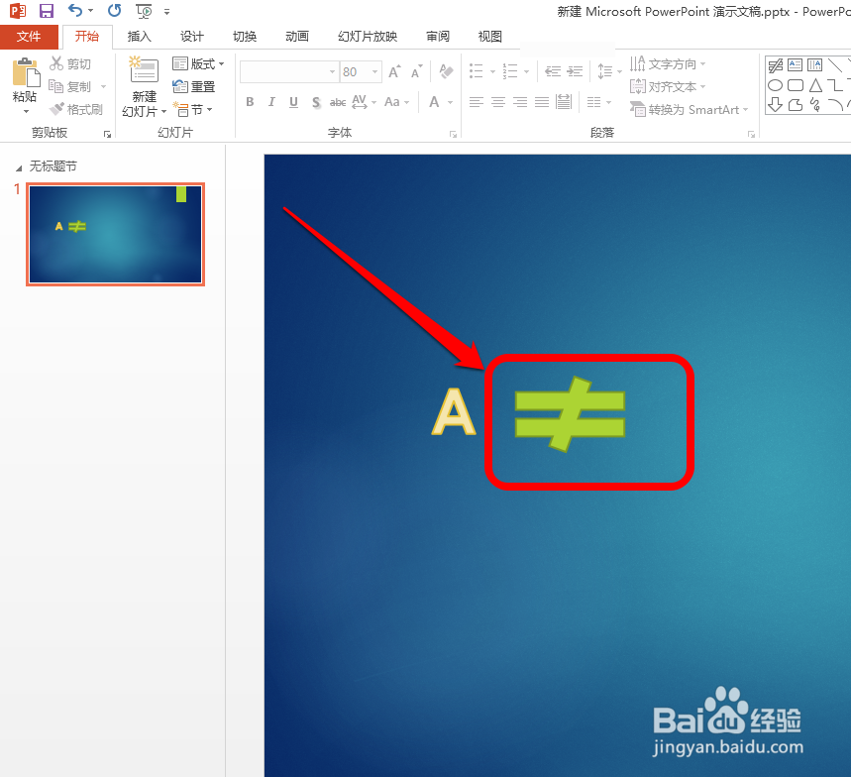Screen dimensions: 851x777
Task: Toggle bold formatting
Action: 250,101
